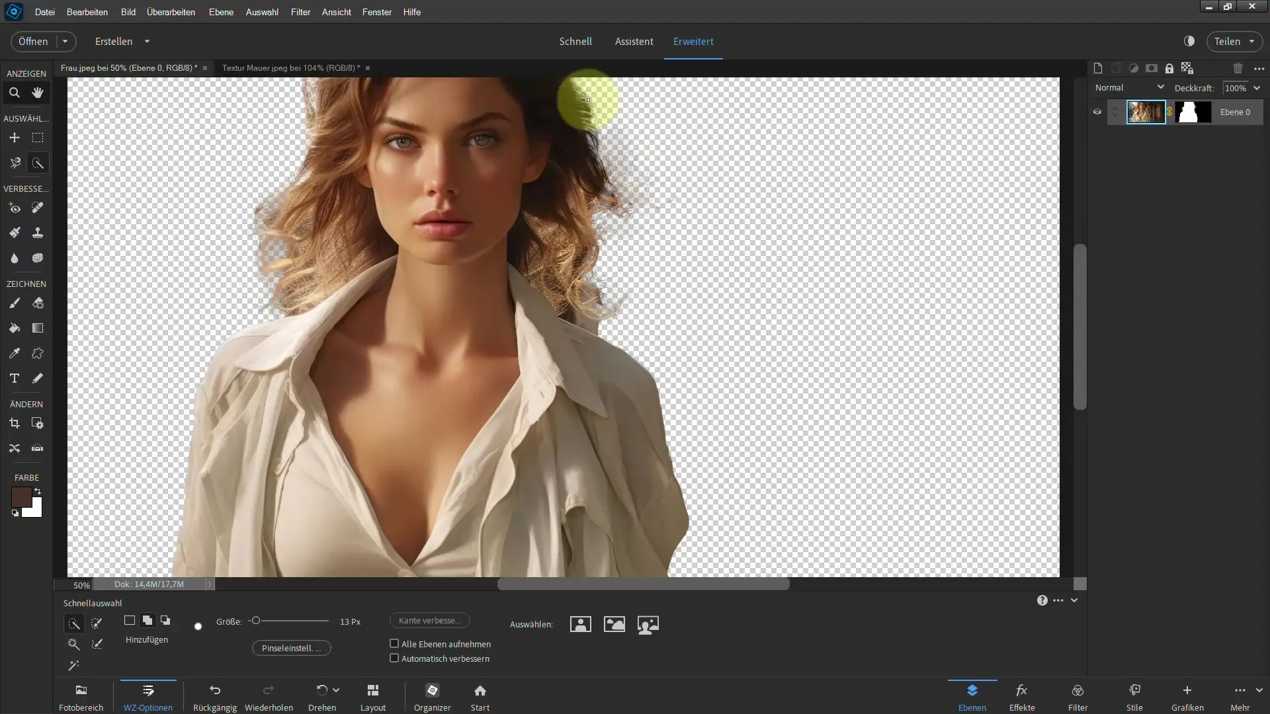
Task: Select the Paint Bucket tool
Action: coord(15,329)
